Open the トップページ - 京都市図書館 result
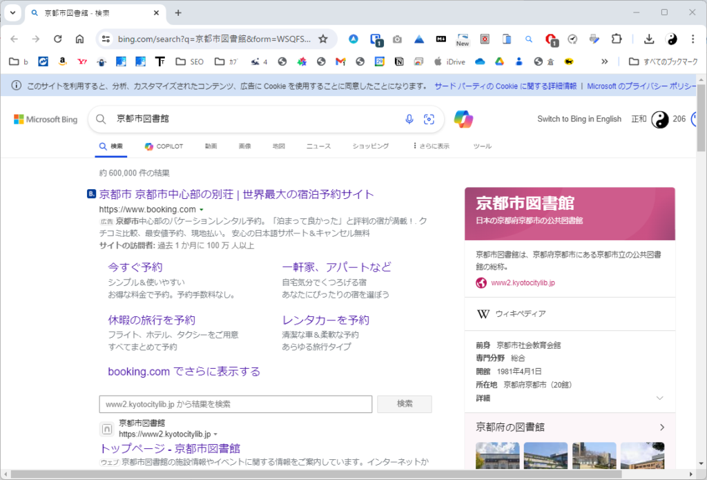The width and height of the screenshot is (707, 480). (170, 448)
